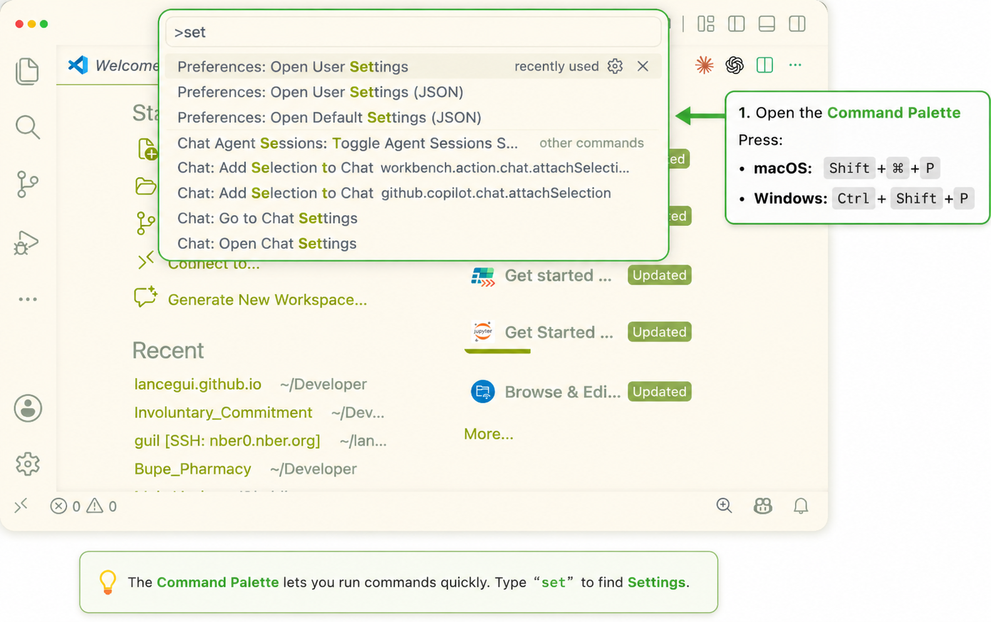
Task: Click the ~/Developer path beside lancegui.github.io
Action: tap(323, 384)
